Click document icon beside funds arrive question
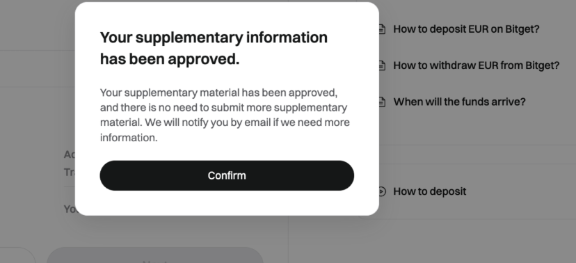Screen dimensions: 576x263 coord(383,102)
